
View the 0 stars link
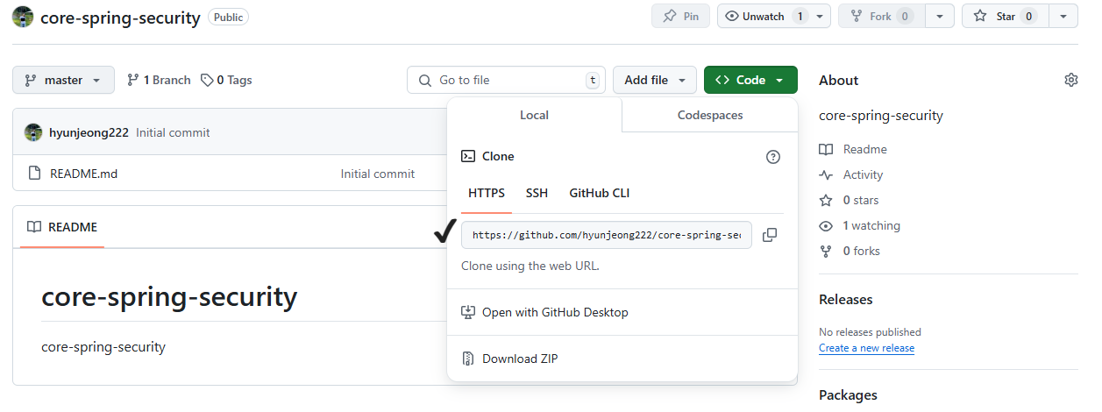[849, 200]
